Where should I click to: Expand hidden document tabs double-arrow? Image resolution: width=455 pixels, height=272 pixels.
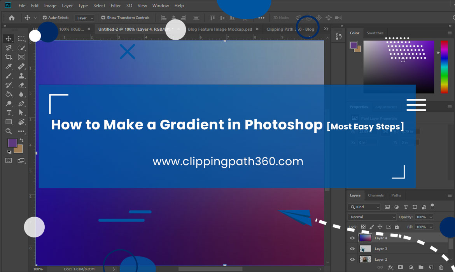tap(326, 29)
